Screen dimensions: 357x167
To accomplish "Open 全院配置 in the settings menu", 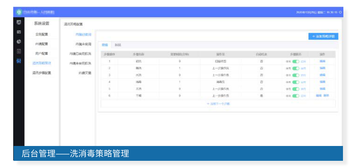I will (x=41, y=34).
